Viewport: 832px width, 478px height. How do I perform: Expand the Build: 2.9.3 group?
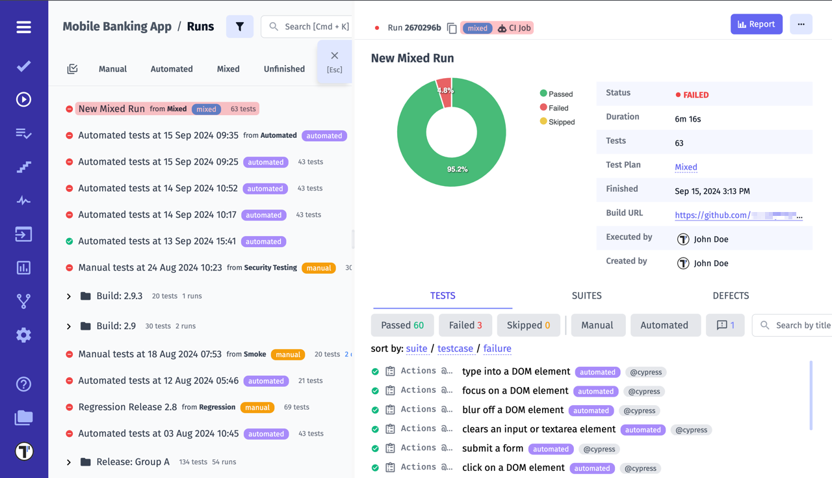tap(69, 296)
